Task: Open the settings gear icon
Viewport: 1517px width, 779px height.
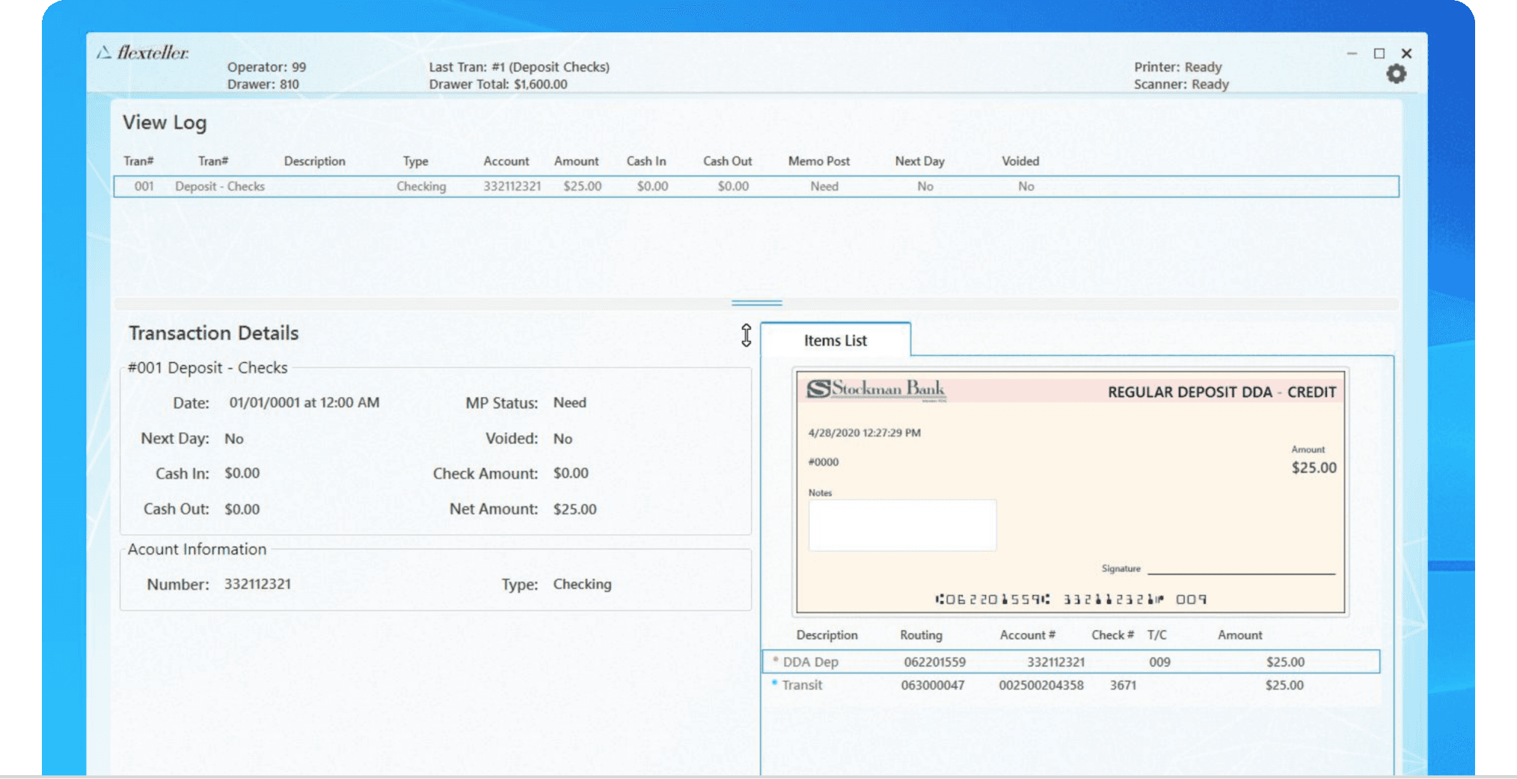Action: (x=1396, y=74)
